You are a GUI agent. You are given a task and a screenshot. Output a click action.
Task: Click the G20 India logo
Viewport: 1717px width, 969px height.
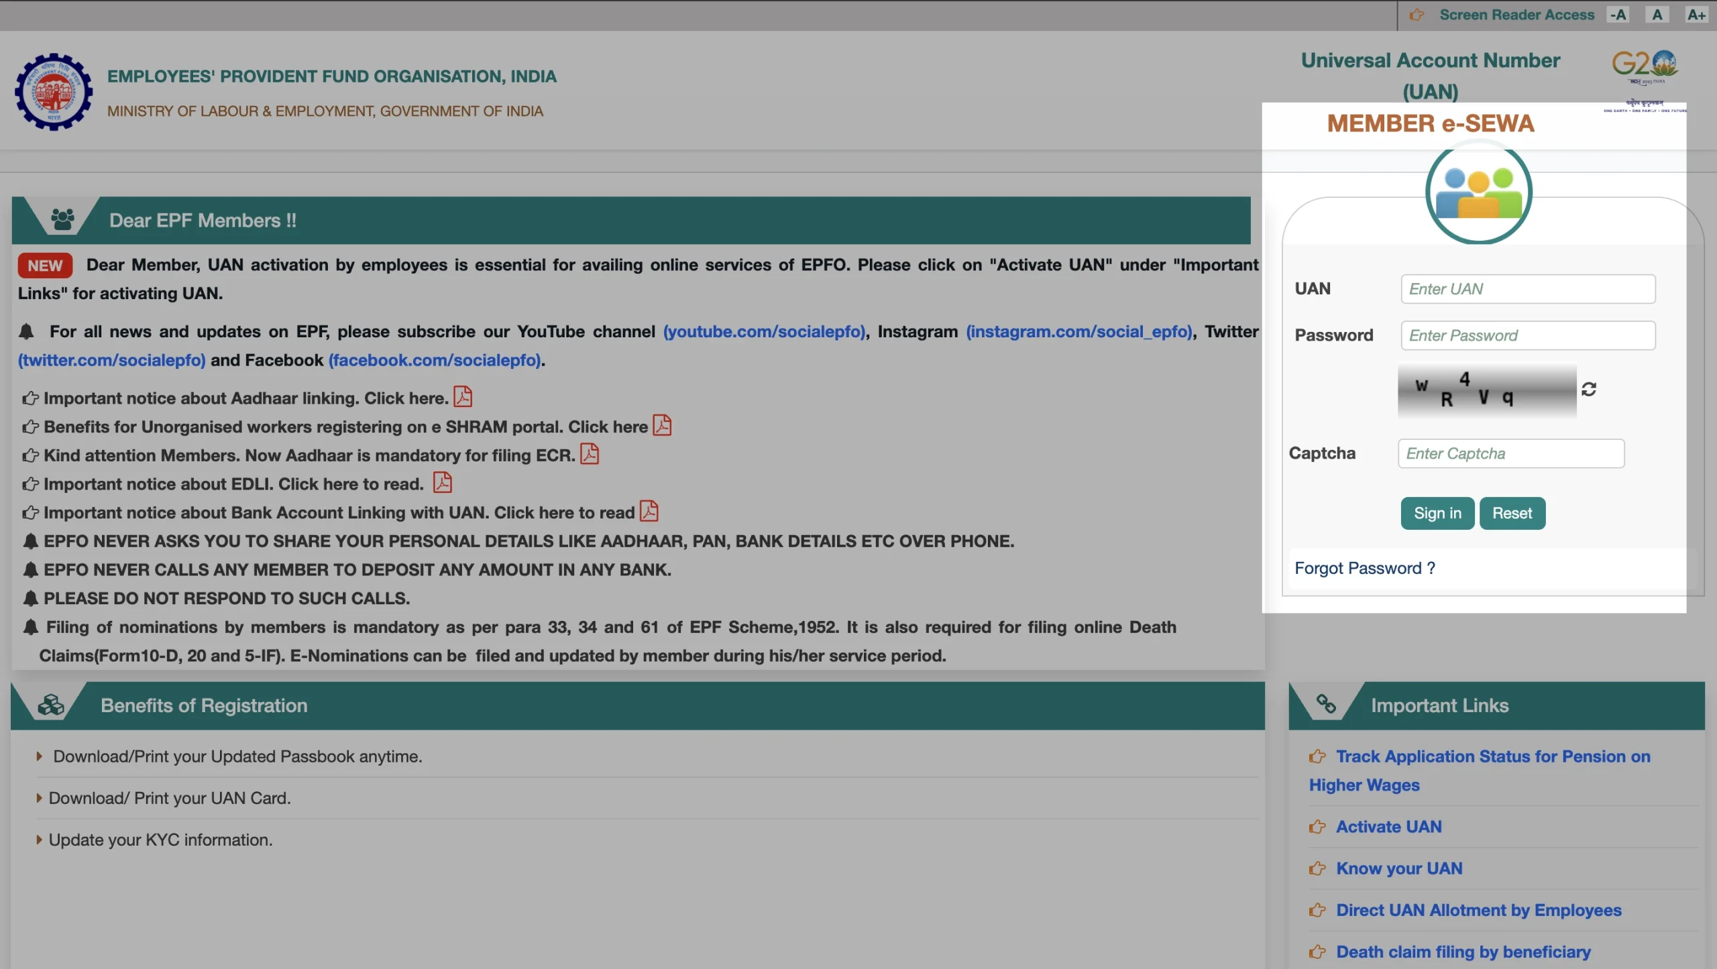[1645, 80]
